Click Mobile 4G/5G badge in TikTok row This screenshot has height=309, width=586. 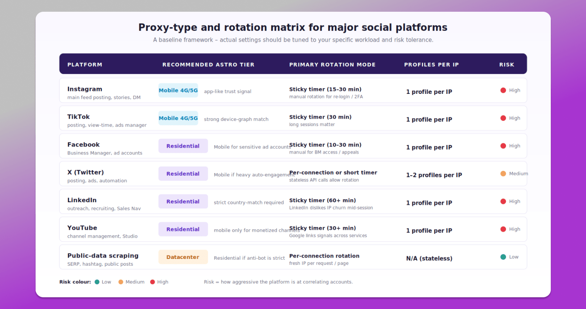[x=178, y=118]
